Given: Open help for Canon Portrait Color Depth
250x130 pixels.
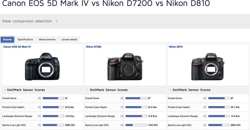Looking at the screenshot, I should 39,107.
